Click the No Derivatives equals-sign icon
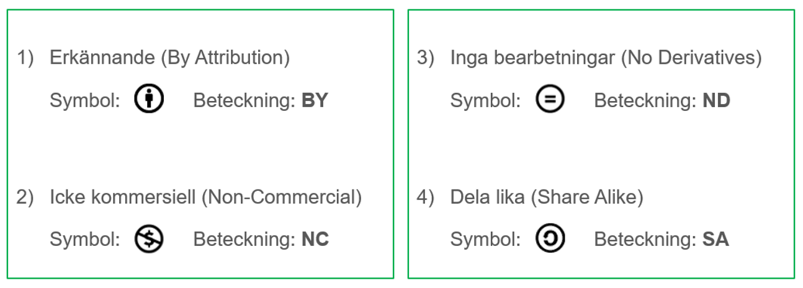 click(550, 100)
